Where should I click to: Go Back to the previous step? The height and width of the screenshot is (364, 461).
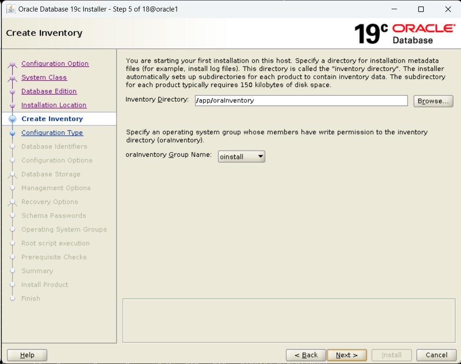tap(306, 355)
